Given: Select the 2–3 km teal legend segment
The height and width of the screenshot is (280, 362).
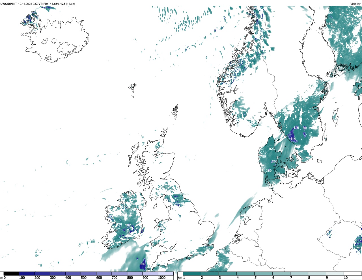Looking at the screenshot, I should click(x=210, y=274).
